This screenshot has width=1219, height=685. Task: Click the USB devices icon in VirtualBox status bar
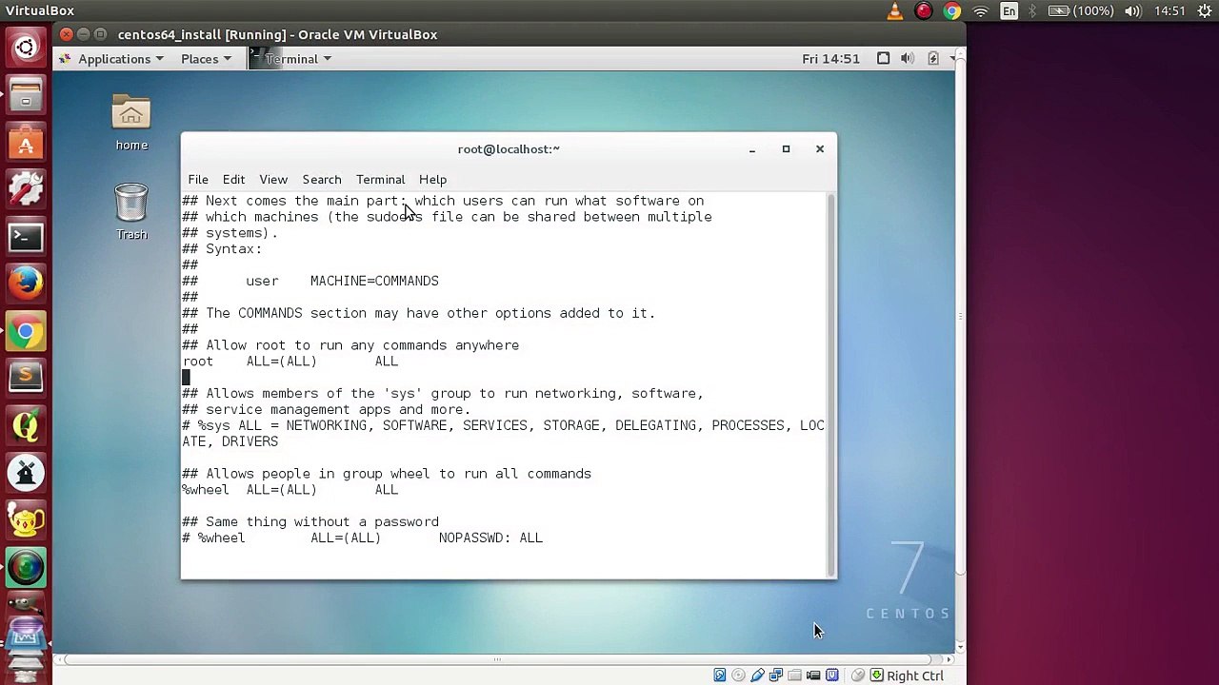757,675
